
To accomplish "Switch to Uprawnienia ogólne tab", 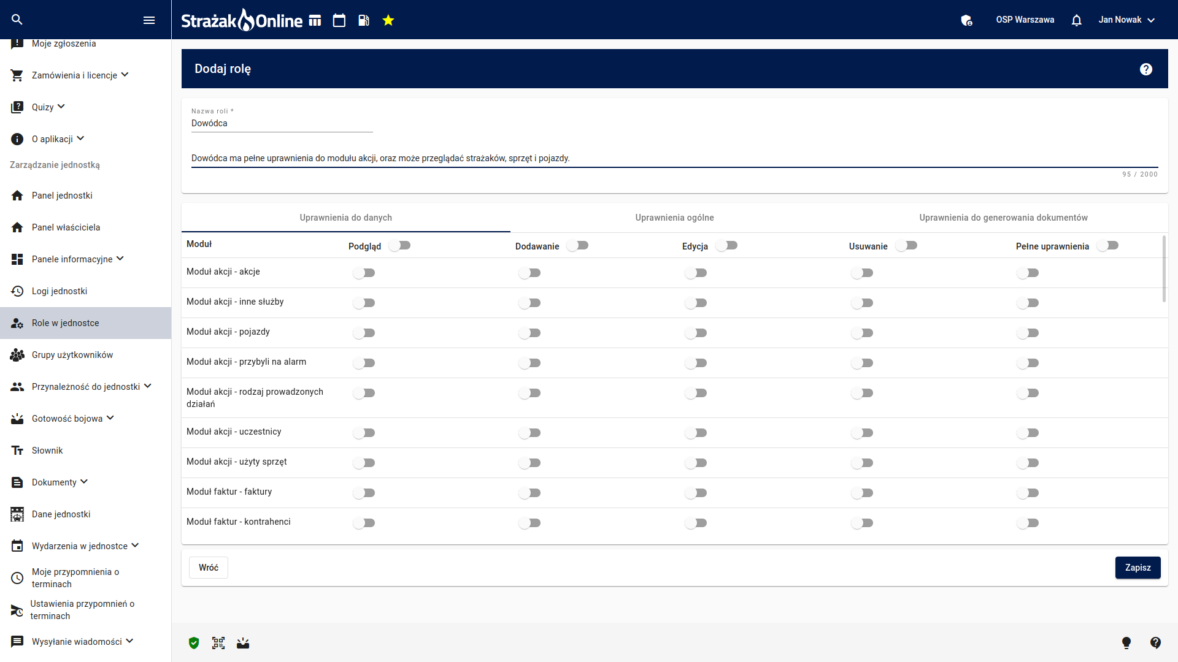I will tap(674, 218).
